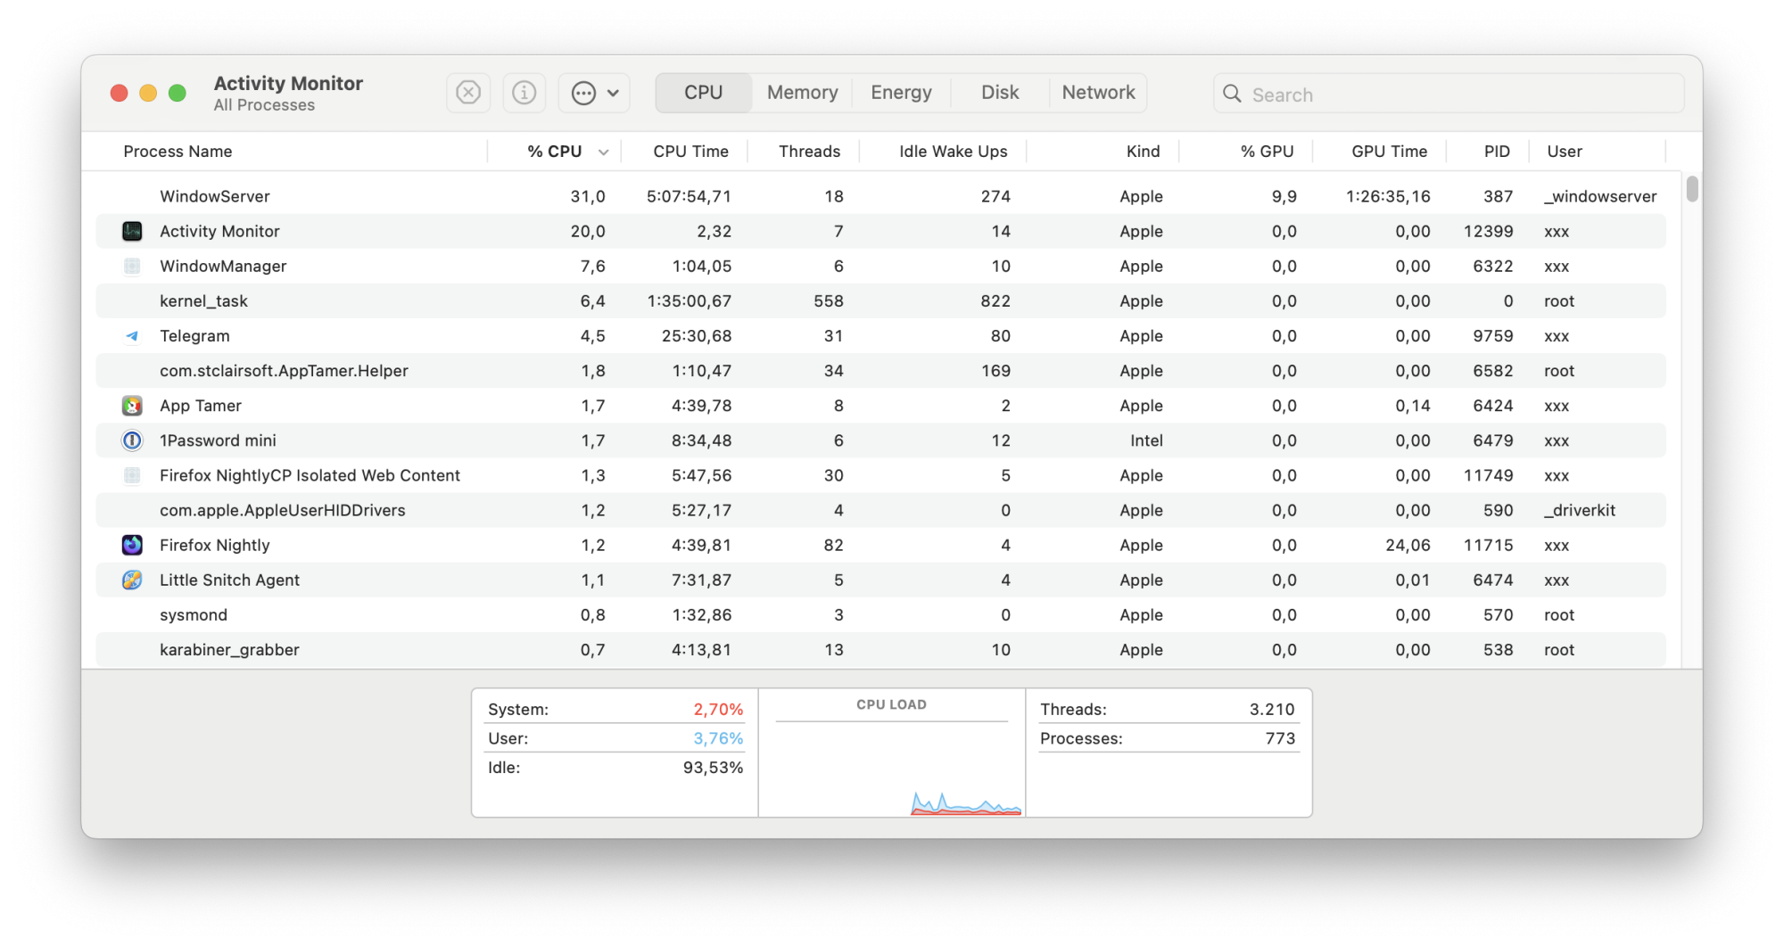Screen dimensions: 1784x946
Task: Click the stop process icon in the toolbar
Action: [x=468, y=93]
